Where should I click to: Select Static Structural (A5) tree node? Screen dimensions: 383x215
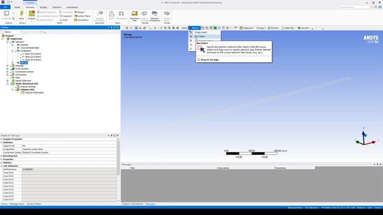tap(26, 84)
